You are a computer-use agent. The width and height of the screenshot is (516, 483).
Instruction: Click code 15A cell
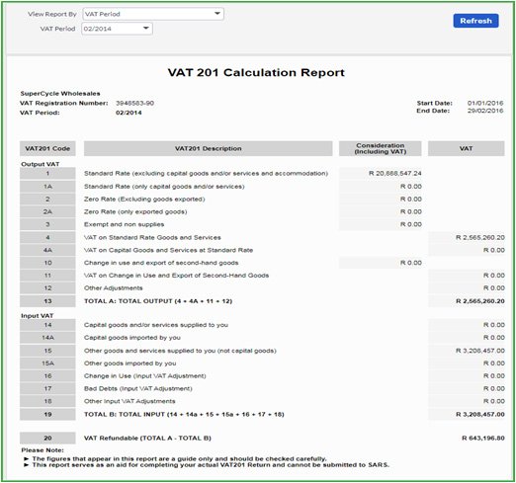click(47, 363)
